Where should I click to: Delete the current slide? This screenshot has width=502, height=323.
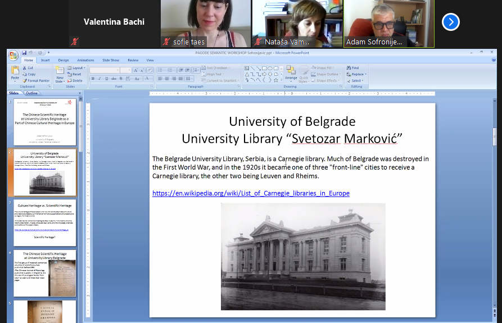pos(75,80)
